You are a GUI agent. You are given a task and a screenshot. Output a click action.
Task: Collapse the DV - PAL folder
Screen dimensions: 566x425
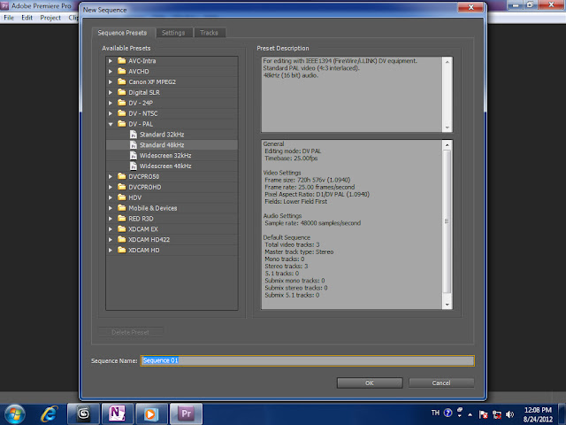(x=111, y=124)
